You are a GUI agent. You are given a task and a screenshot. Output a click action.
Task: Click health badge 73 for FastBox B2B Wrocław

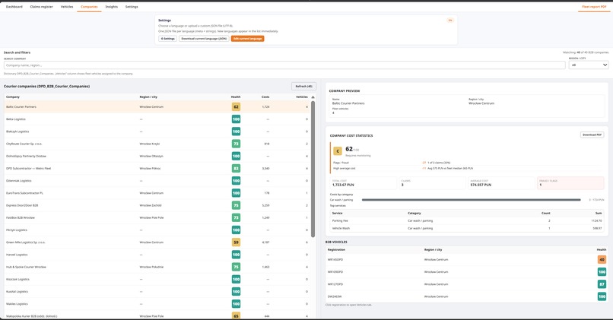pyautogui.click(x=236, y=217)
